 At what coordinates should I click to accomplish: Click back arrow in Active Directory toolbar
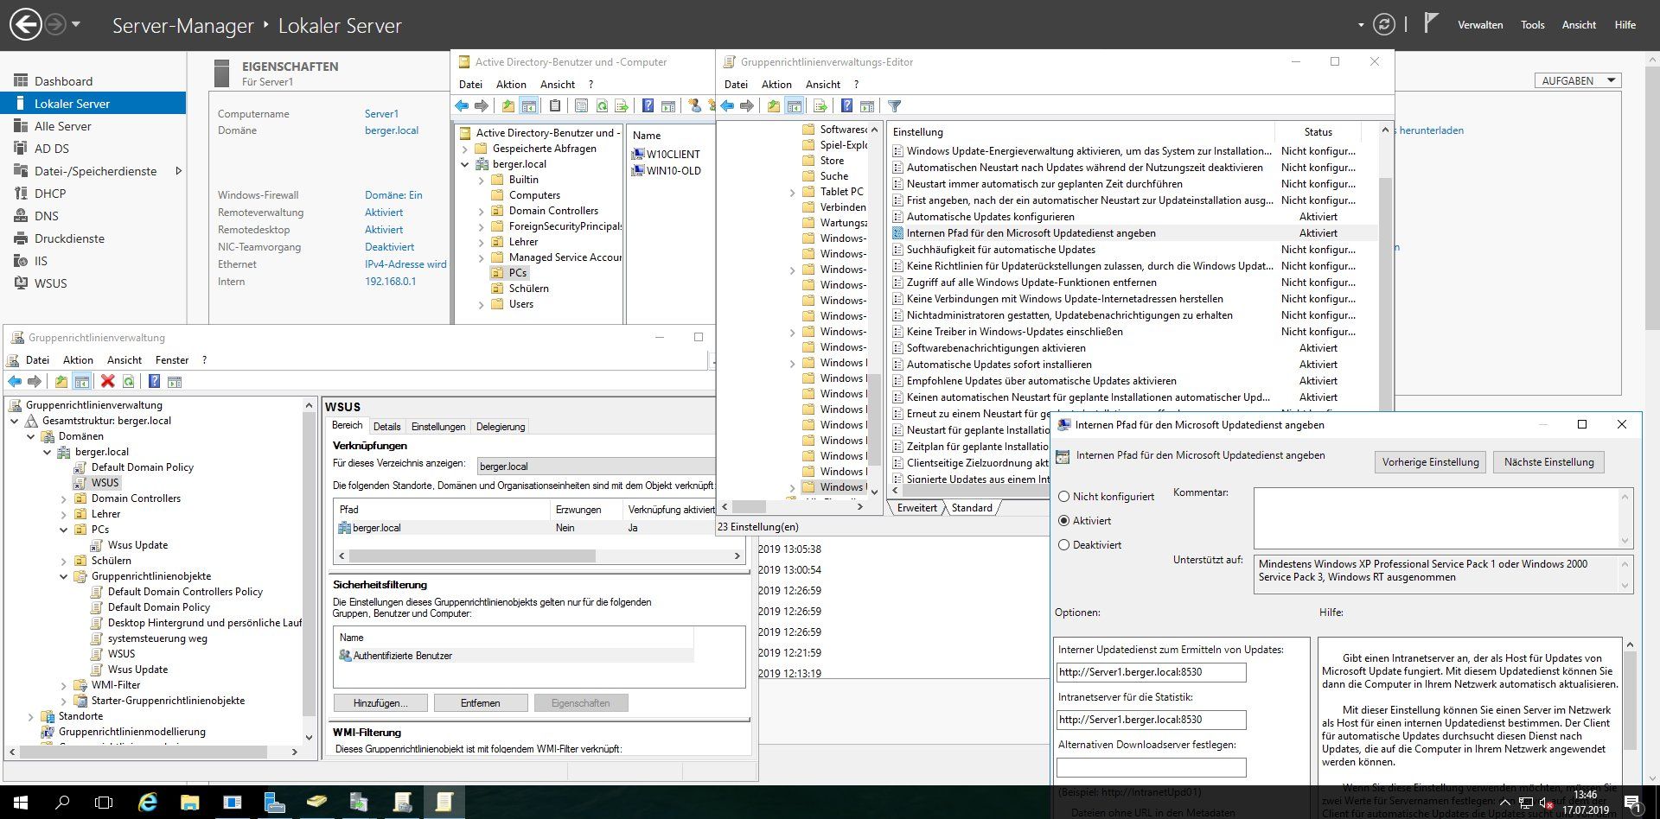coord(462,106)
